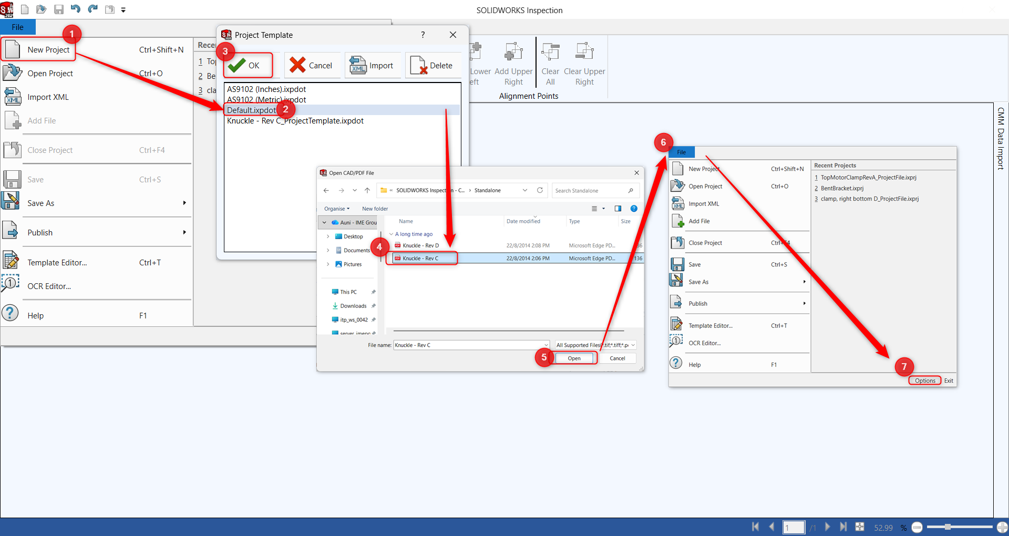Image resolution: width=1009 pixels, height=536 pixels.
Task: Click the open project folder icon in title bar
Action: tap(42, 9)
